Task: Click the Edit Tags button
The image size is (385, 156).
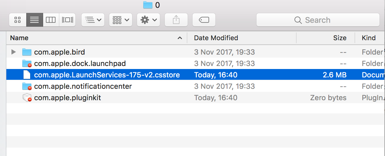Action: tap(204, 20)
